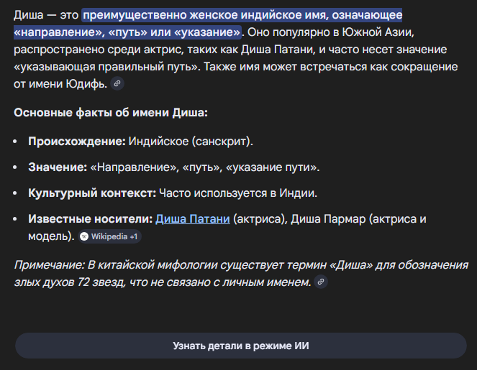Screen dimensions: 477x370
Task: Click the "+1" counter in source chip
Action: (134, 236)
